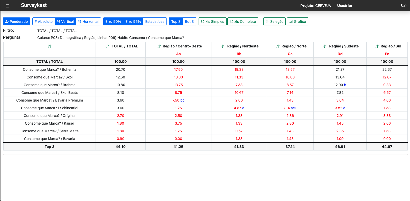410x201 pixels.
Task: Click the 20.70 Bohemia total cell
Action: point(120,69)
